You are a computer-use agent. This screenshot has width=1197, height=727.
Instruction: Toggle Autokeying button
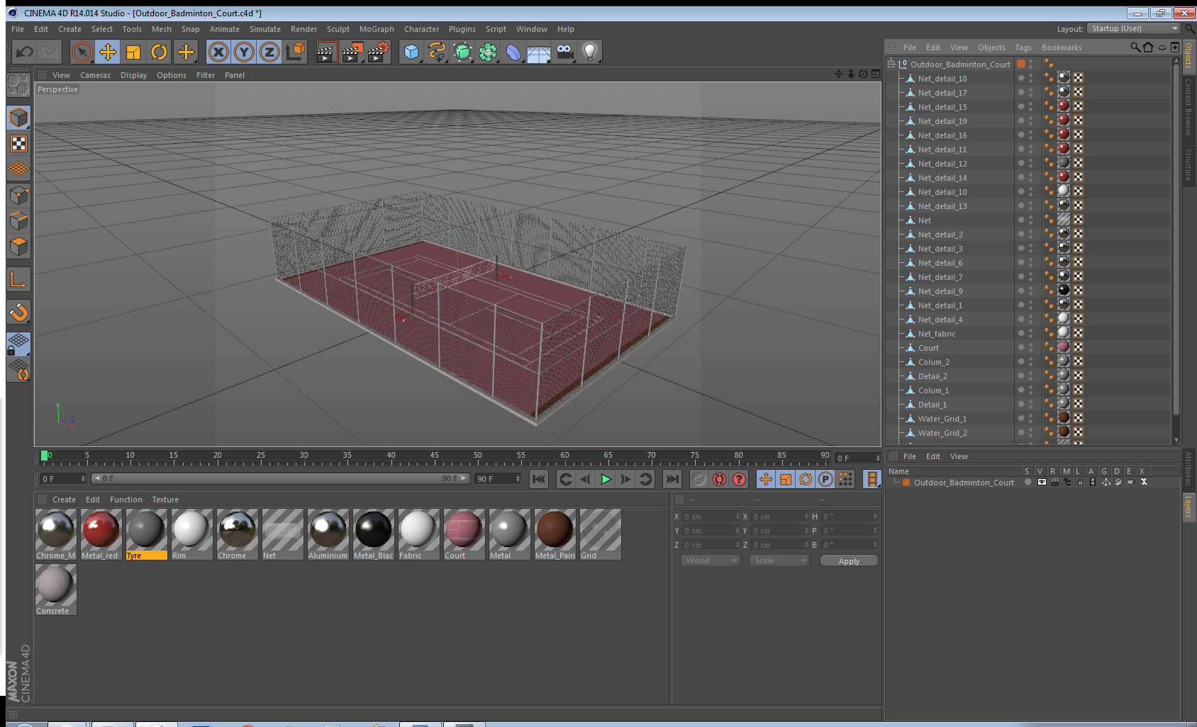pyautogui.click(x=719, y=479)
